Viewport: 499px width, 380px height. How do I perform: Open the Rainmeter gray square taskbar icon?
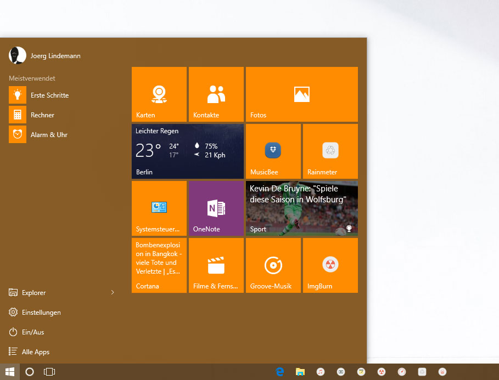tap(422, 372)
